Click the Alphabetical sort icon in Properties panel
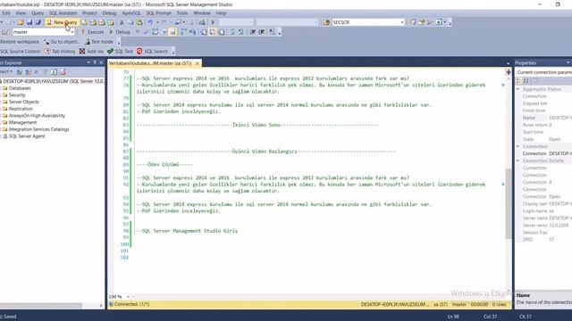 pyautogui.click(x=526, y=80)
